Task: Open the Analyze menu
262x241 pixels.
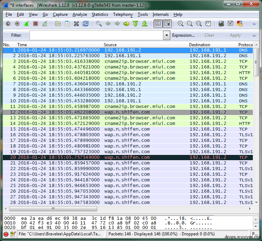Action: tap(80, 14)
